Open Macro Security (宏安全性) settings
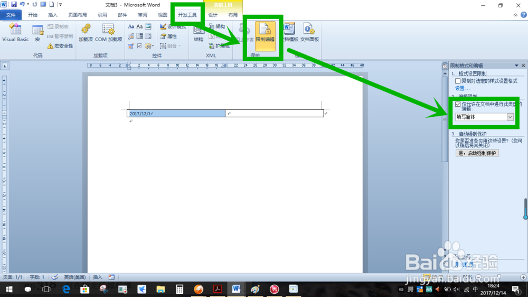 tap(60, 46)
